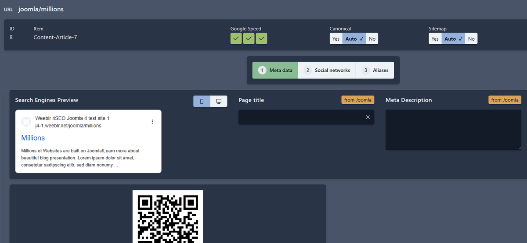
Task: Open the three-dot menu in search preview
Action: [x=152, y=122]
